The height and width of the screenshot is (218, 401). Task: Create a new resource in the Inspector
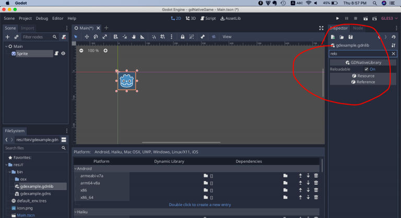pyautogui.click(x=333, y=37)
